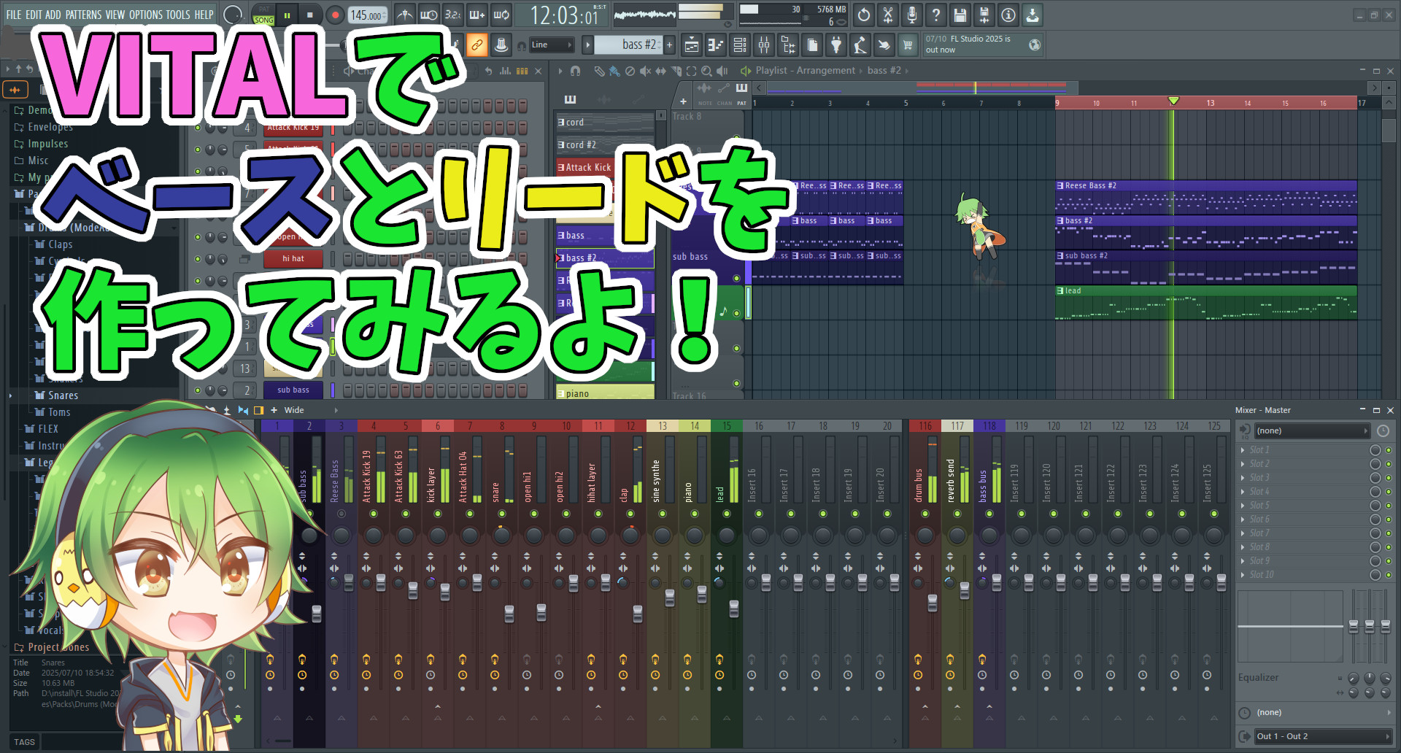
Task: Toggle the metronome icon
Action: [x=405, y=15]
